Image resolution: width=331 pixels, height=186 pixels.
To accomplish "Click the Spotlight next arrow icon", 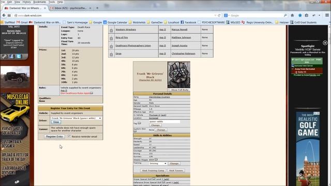I will click(325, 43).
